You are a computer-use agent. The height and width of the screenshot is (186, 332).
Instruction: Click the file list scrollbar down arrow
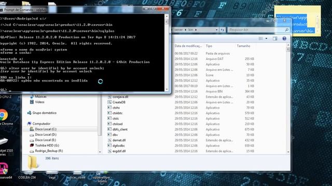(288, 152)
